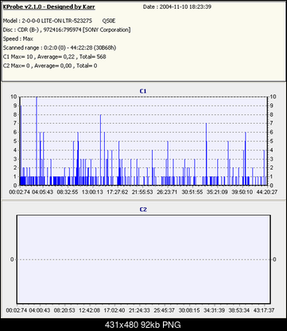The width and height of the screenshot is (287, 331).
Task: Click the C2 chart title
Action: (x=143, y=210)
